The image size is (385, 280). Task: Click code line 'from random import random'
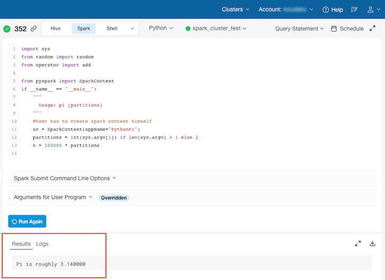(x=57, y=57)
